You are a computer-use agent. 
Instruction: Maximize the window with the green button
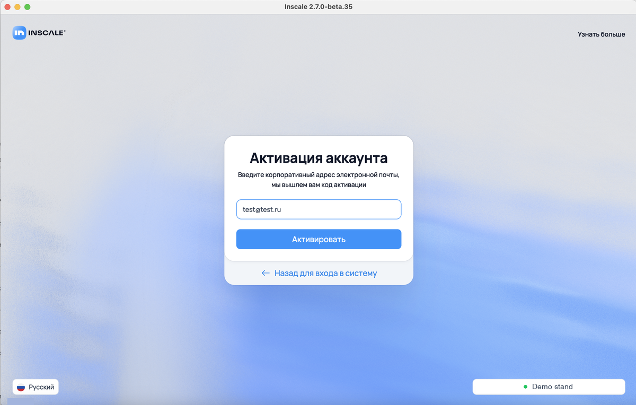pos(28,7)
